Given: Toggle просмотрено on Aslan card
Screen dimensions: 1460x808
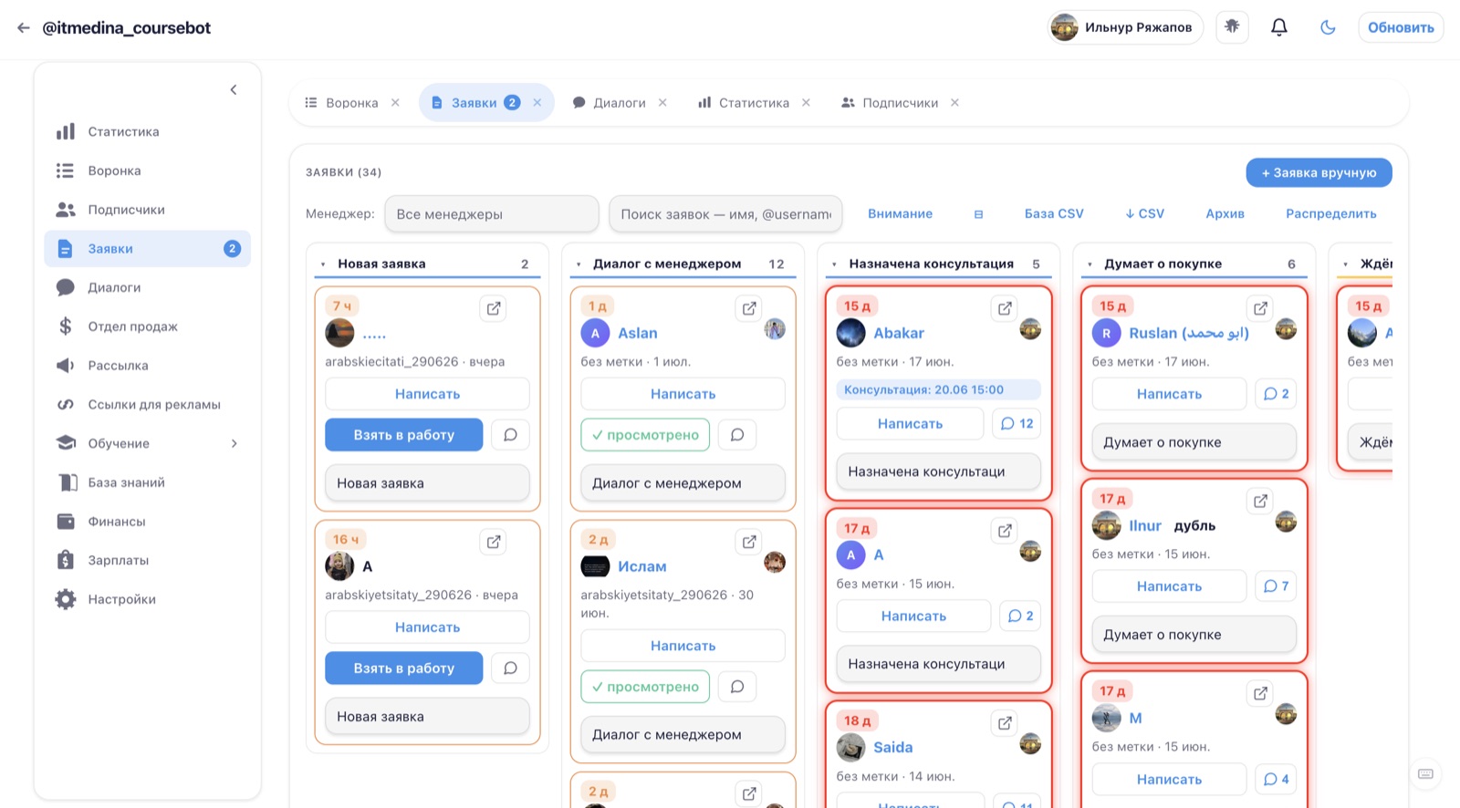Looking at the screenshot, I should 645,435.
